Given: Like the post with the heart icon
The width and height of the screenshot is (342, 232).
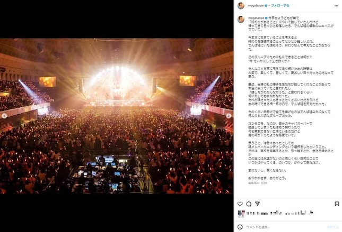Looking at the screenshot, I should click(240, 204).
